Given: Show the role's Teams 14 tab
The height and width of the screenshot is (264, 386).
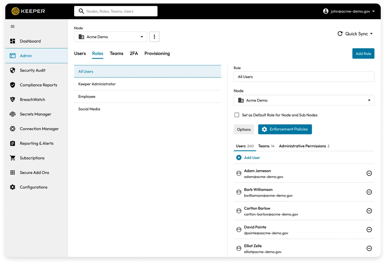Looking at the screenshot, I should pyautogui.click(x=266, y=146).
